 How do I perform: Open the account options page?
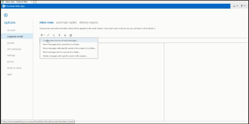[x=11, y=30]
